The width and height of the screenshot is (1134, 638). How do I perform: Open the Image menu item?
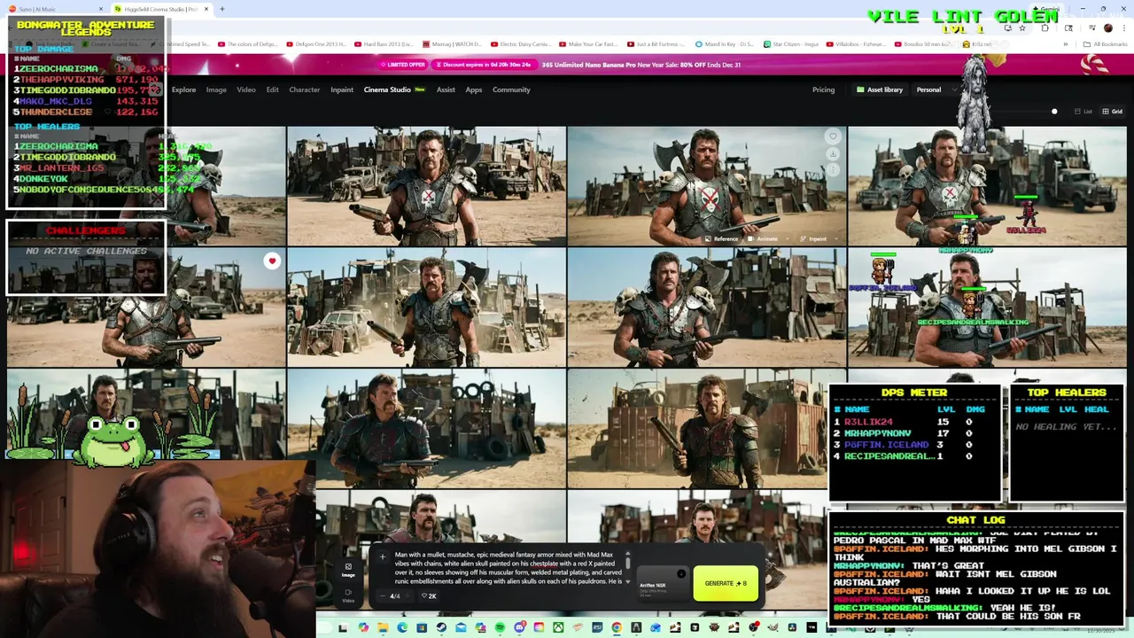(216, 89)
